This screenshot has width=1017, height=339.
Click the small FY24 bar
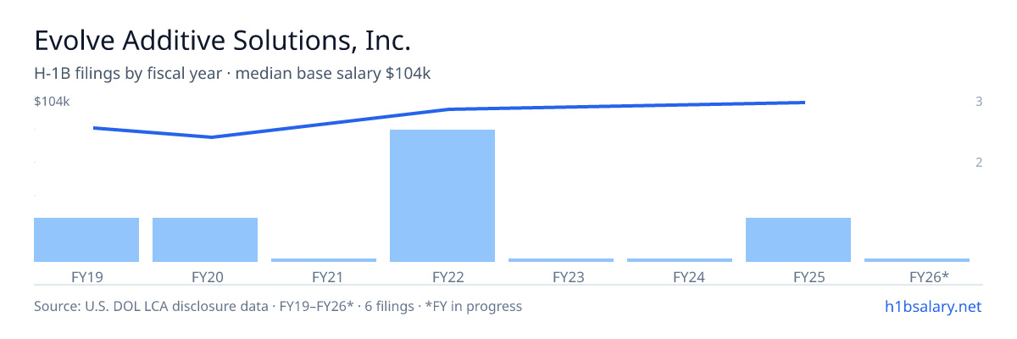[680, 260]
